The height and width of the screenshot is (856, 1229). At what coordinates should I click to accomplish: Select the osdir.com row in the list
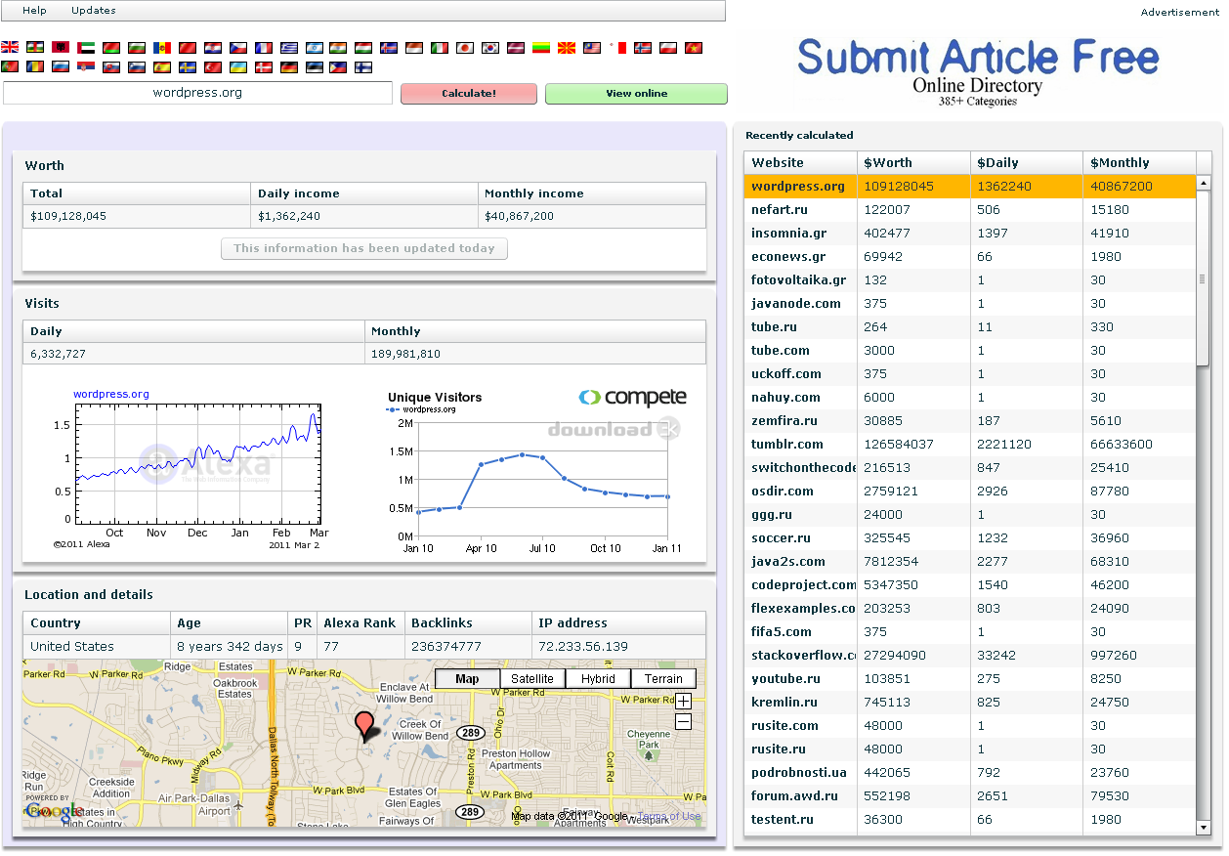[970, 492]
